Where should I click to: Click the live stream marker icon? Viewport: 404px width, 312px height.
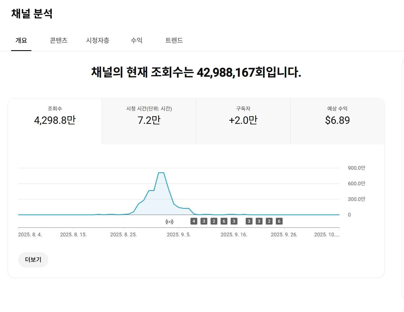169,222
